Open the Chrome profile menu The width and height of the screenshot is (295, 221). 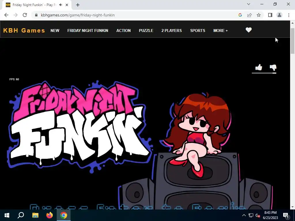tap(279, 15)
